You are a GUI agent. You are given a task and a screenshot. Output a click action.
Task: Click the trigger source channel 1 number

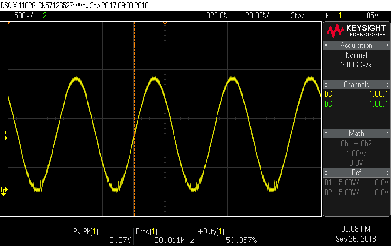(340, 16)
